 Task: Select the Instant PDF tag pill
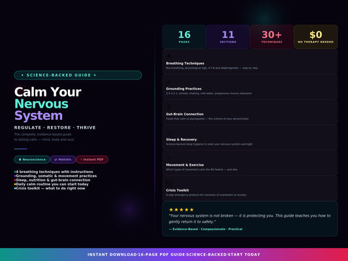[92, 159]
